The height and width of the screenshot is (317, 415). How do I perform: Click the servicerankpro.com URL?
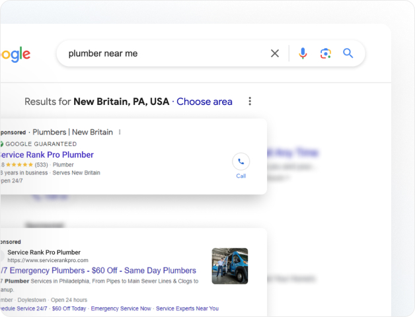[48, 260]
